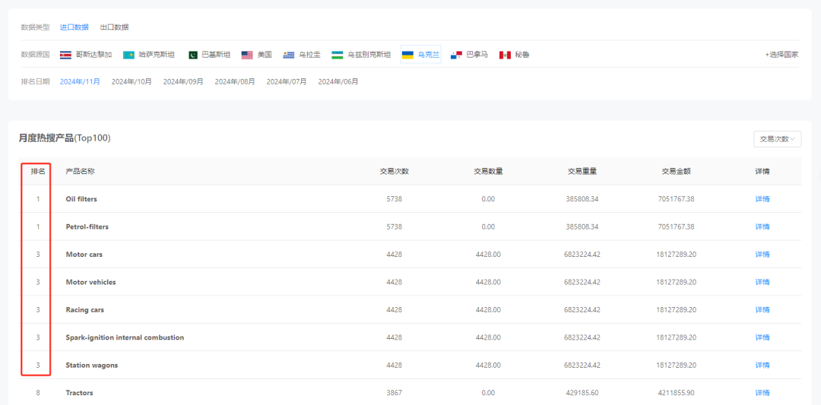Choose 哥斯达黎加 as the data source country
Viewport: 821px width, 405px height.
point(94,55)
